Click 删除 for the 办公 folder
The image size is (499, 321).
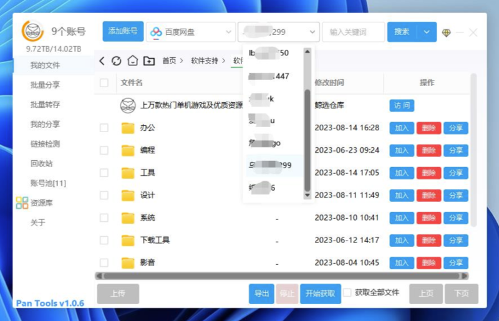click(429, 128)
